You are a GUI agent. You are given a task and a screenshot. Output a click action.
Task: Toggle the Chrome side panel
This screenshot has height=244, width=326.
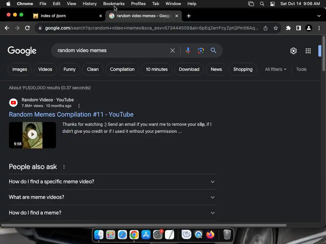(x=299, y=28)
